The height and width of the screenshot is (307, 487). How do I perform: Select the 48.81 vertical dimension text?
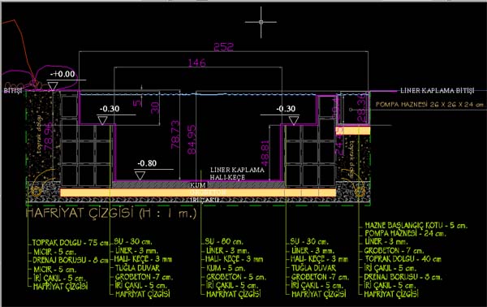[x=265, y=153]
